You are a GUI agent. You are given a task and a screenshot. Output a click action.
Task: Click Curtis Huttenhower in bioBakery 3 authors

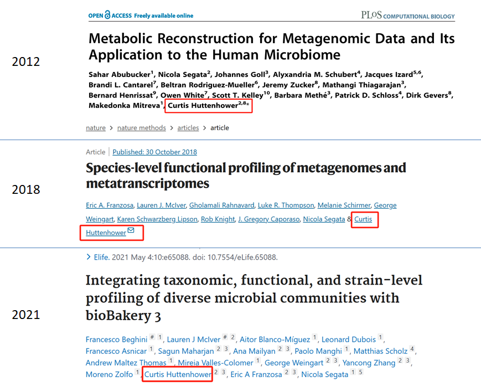(x=178, y=374)
